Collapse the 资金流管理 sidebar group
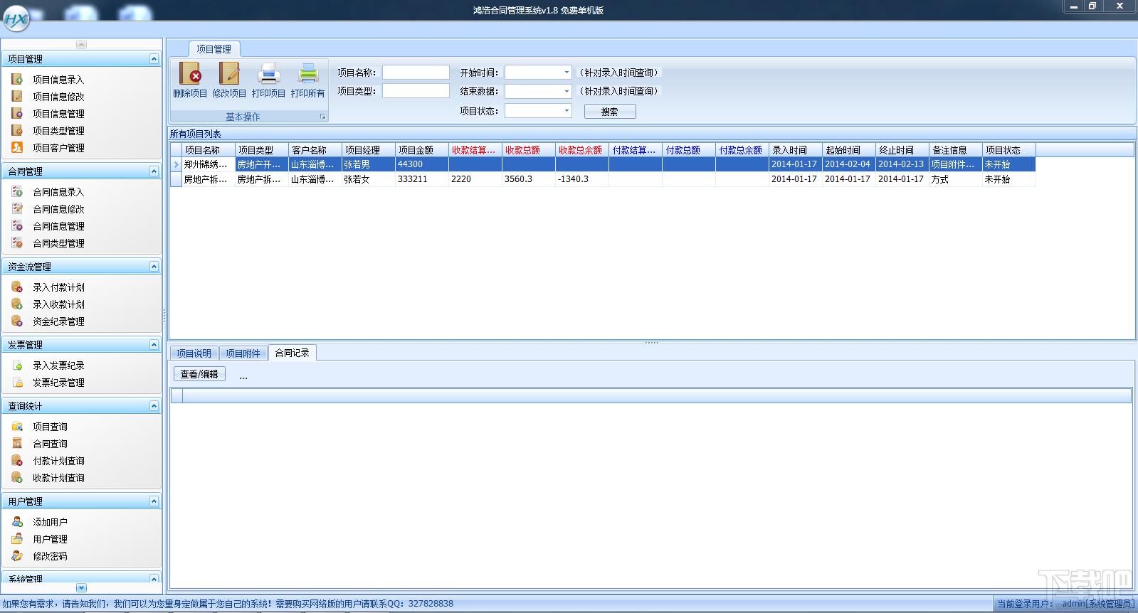 (x=154, y=267)
